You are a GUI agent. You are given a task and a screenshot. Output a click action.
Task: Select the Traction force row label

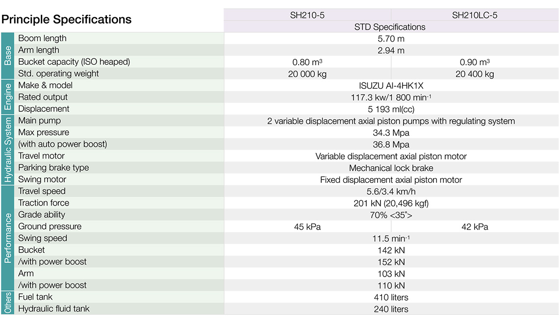pyautogui.click(x=44, y=203)
